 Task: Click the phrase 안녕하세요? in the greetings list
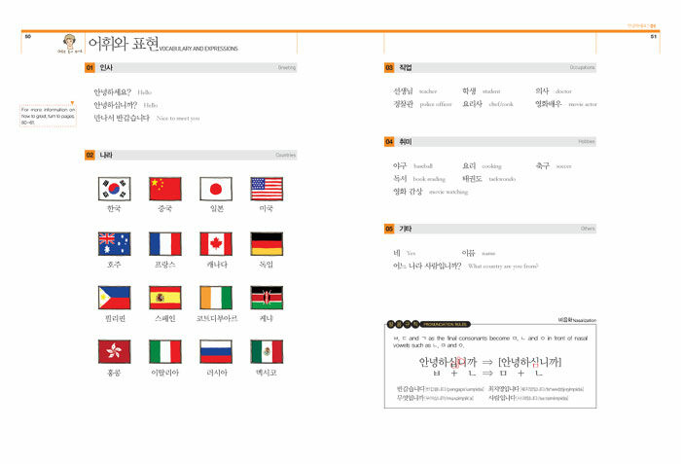(113, 92)
